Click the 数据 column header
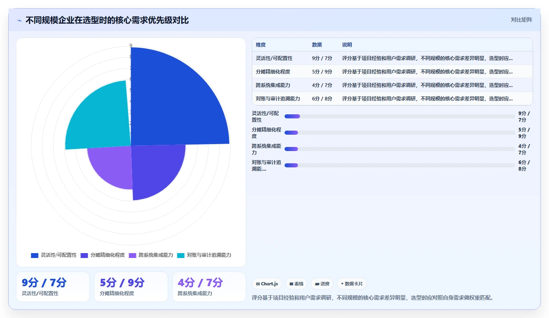Image resolution: width=549 pixels, height=318 pixels. click(317, 45)
